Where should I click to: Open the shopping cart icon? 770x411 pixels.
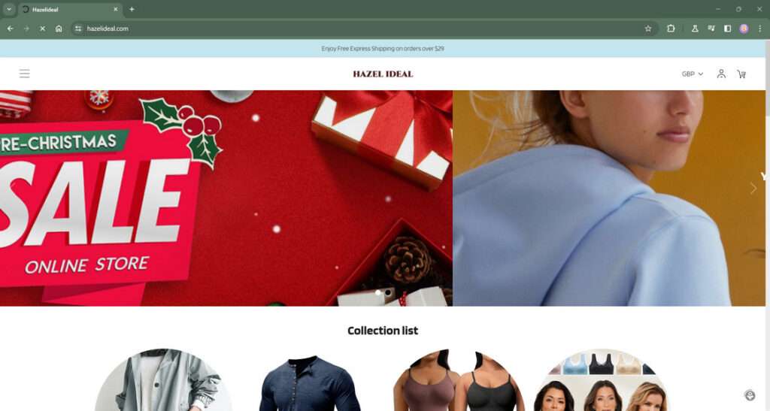741,74
